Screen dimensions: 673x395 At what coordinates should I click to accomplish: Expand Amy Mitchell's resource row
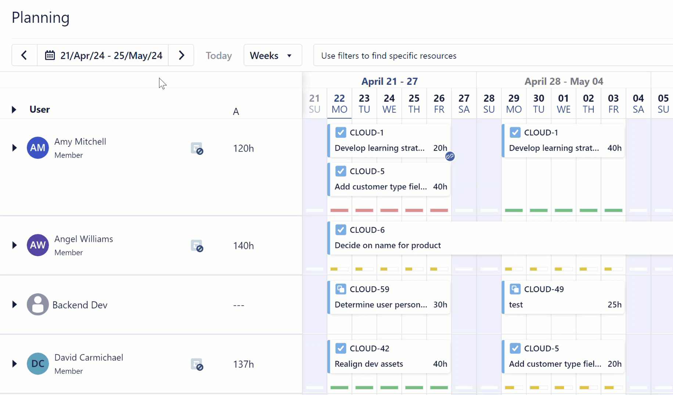pos(14,148)
